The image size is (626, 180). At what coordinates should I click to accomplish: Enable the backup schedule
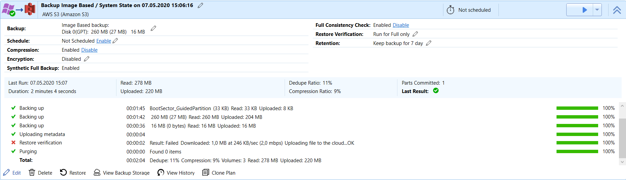pos(103,41)
